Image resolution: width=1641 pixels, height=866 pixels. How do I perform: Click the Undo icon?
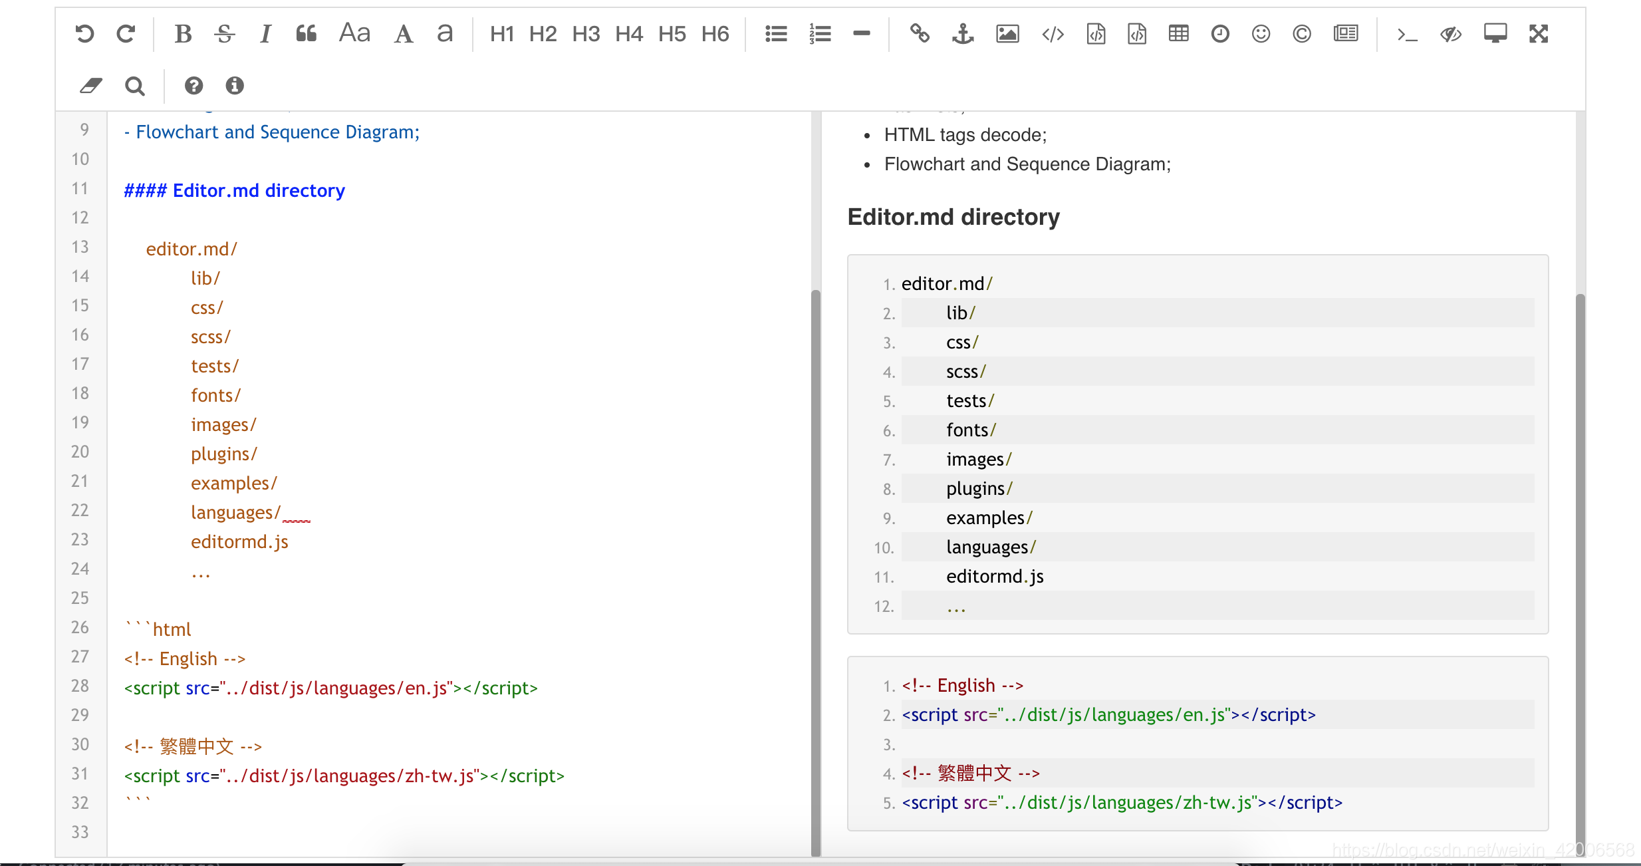click(x=84, y=34)
